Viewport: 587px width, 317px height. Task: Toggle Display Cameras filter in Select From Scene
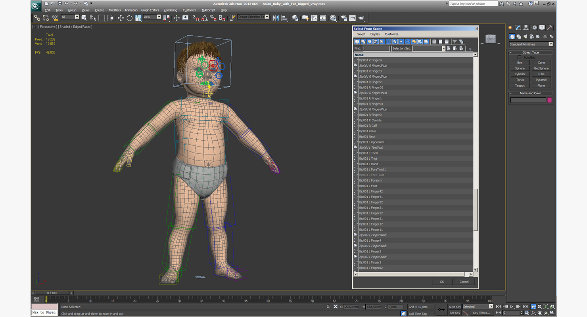click(376, 42)
